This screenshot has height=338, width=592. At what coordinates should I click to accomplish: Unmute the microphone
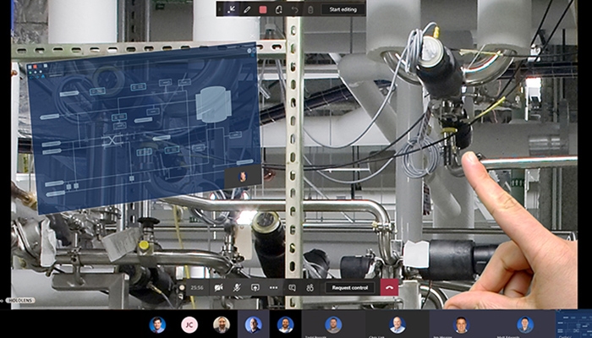pyautogui.click(x=237, y=287)
